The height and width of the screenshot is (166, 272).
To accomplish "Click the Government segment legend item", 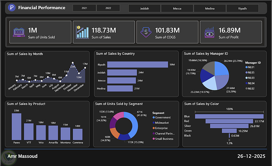I will (162, 117).
